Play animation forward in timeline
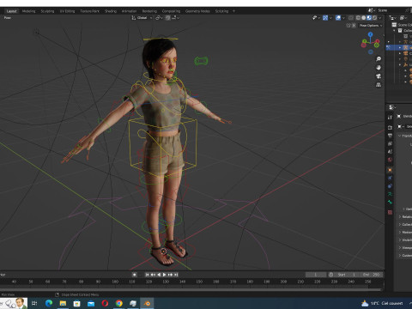The height and width of the screenshot is (309, 412). [165, 275]
